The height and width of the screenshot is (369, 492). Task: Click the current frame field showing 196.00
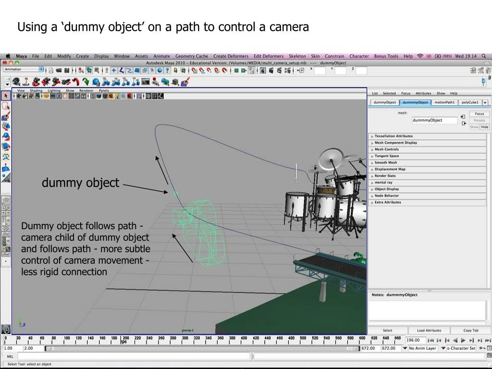[415, 340]
